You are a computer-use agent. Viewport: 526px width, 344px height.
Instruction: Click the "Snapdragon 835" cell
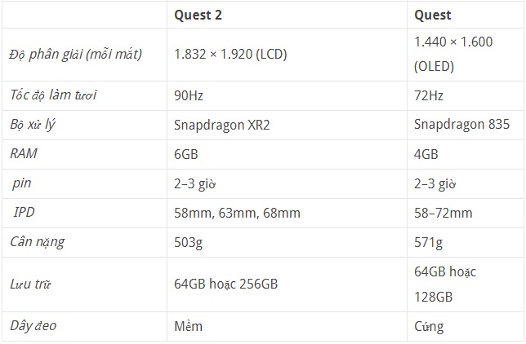(x=461, y=125)
